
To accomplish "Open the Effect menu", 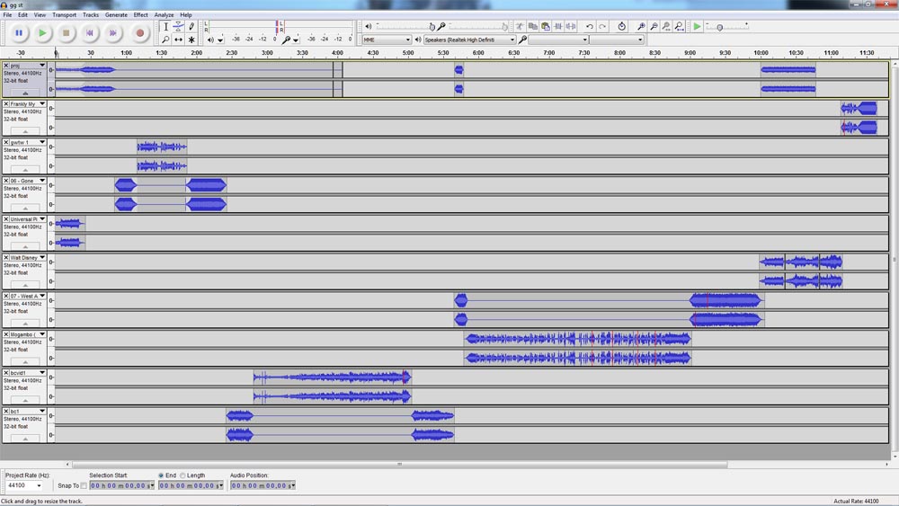I will pos(140,15).
